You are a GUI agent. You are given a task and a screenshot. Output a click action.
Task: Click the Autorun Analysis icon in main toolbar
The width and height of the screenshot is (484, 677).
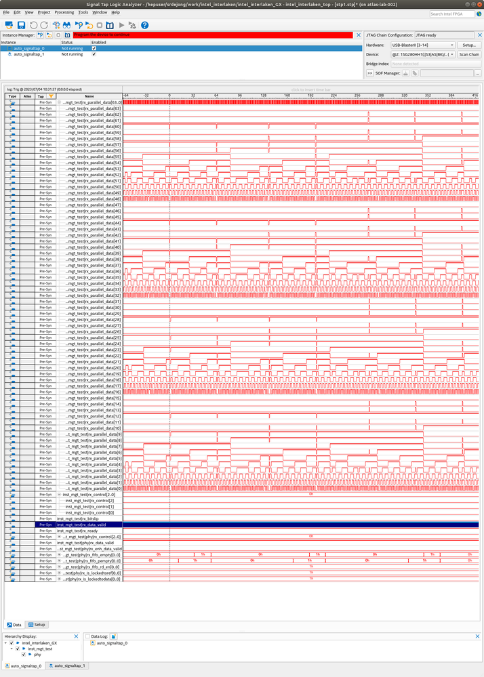pos(89,25)
